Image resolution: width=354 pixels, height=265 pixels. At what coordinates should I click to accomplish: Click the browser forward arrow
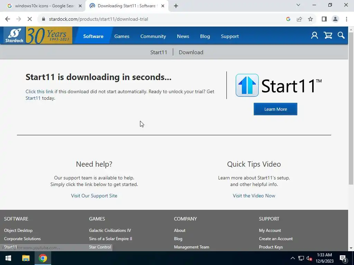19,19
